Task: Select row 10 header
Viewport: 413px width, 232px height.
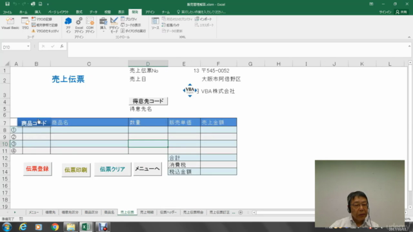Action: coord(5,144)
